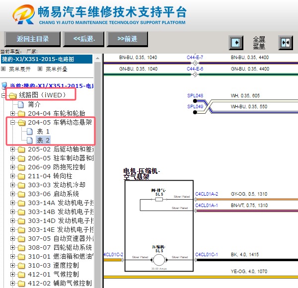Click the 电机-压缩机-空气悬架 component title
Image resolution: width=298 pixels, height=288 pixels.
click(142, 174)
